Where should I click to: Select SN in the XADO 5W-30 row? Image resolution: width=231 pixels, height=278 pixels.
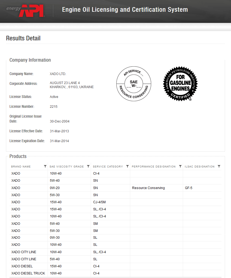pos(95,195)
